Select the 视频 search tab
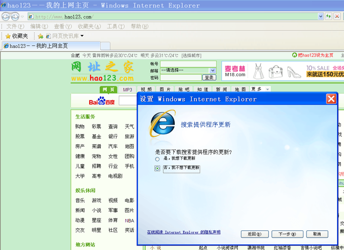The width and height of the screenshot is (344, 250). (x=146, y=89)
